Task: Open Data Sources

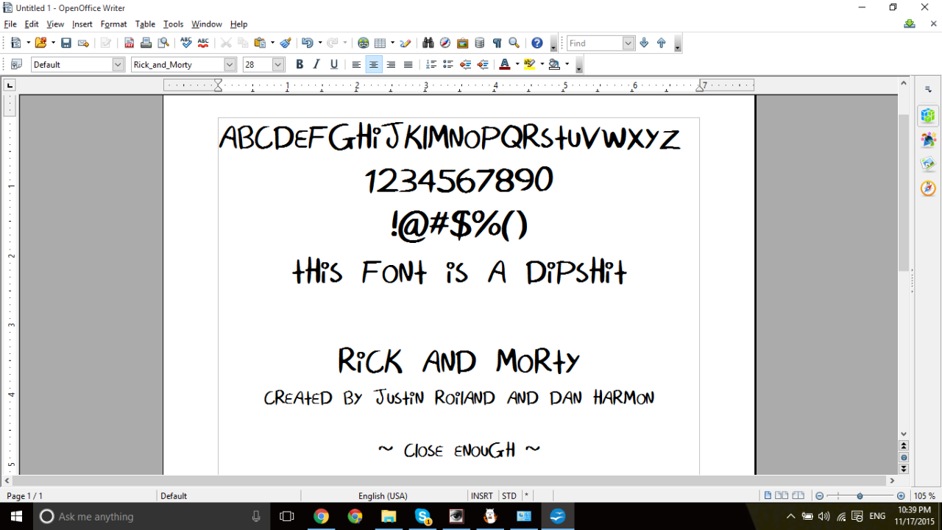Action: pos(480,43)
